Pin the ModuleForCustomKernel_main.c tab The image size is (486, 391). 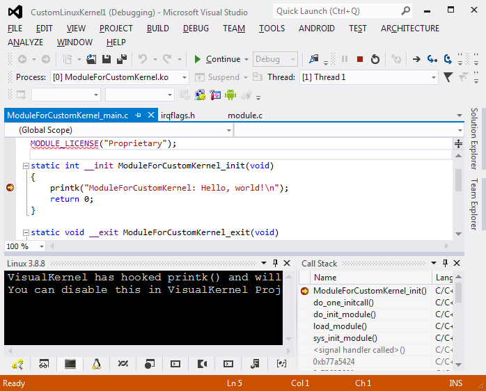(139, 115)
